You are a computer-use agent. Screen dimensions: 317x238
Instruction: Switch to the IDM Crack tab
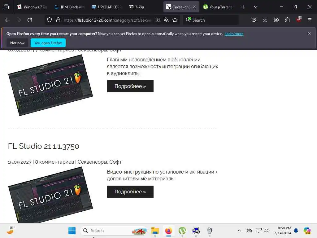tap(69, 7)
